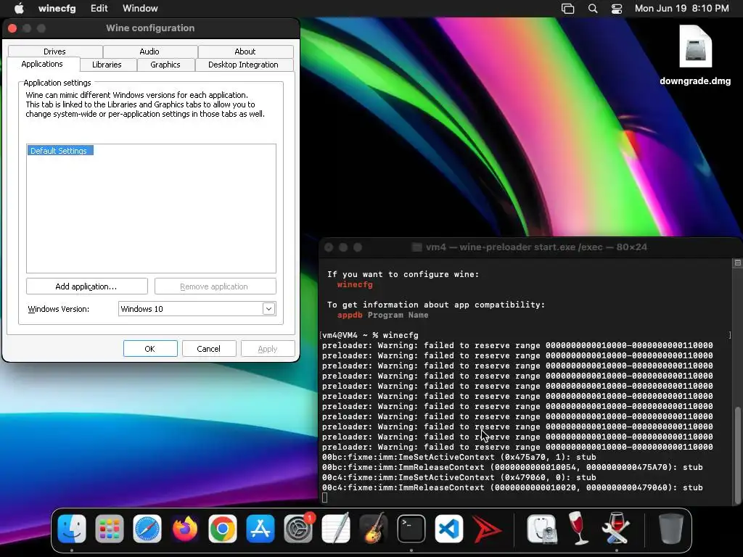Launch Safari from the Dock

(x=147, y=529)
